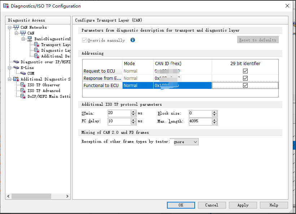Select the Diagnostic over IP/HSFZ item
The height and width of the screenshot is (214, 296).
tap(45, 62)
